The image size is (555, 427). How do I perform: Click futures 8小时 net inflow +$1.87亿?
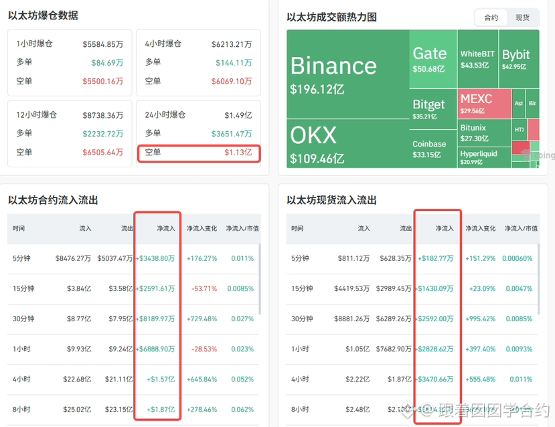(161, 410)
